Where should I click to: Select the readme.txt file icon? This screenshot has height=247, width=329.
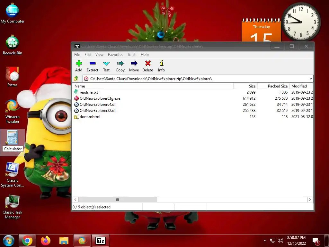[76, 92]
